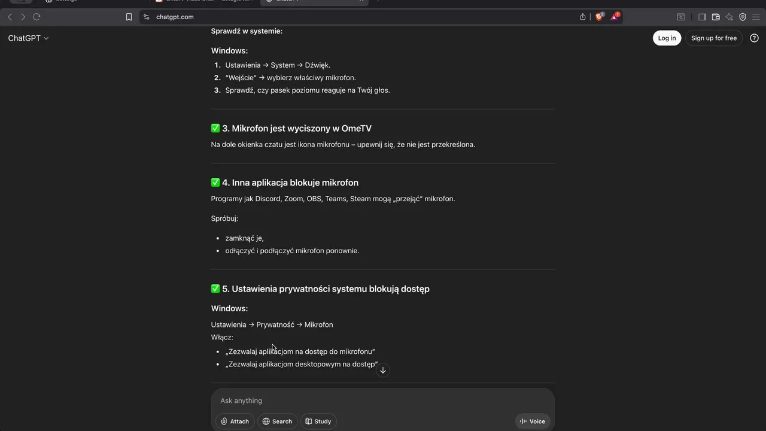Click the share page icon
Viewport: 766px width, 431px height.
tap(583, 17)
